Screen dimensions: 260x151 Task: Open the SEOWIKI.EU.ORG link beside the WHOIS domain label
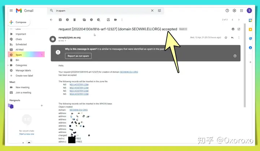pos(78,110)
